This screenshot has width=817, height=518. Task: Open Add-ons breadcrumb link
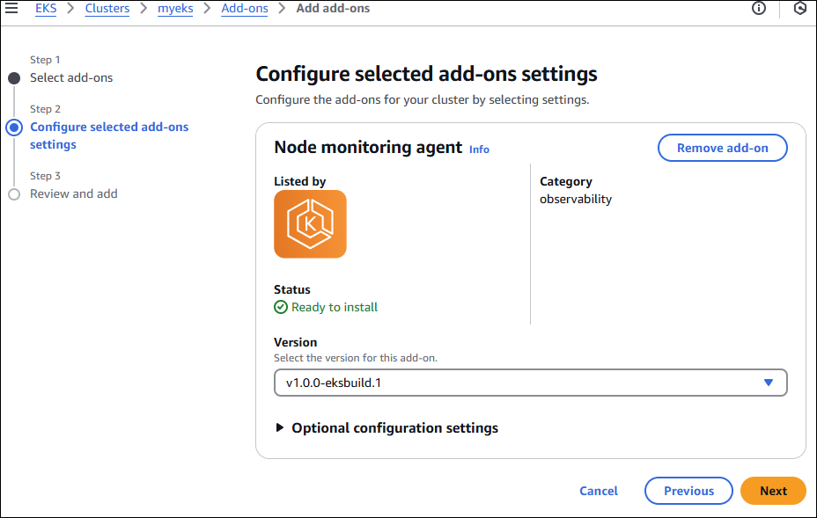click(x=245, y=8)
